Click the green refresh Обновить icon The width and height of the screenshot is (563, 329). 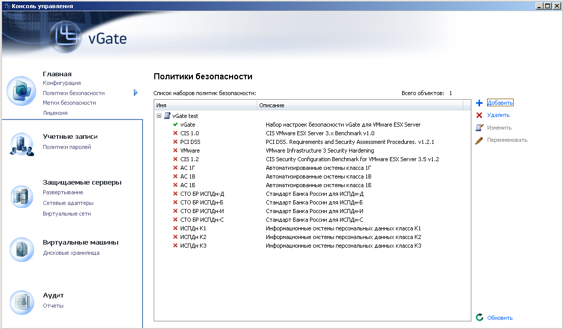point(480,317)
